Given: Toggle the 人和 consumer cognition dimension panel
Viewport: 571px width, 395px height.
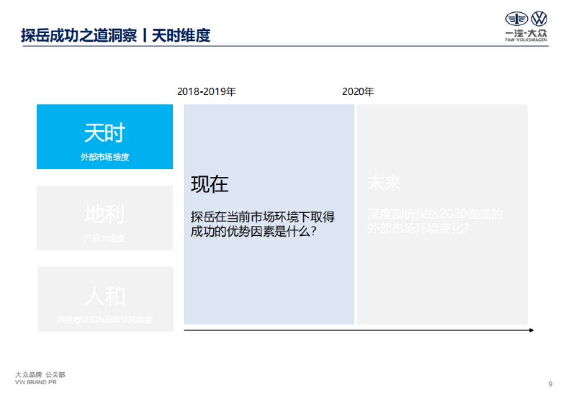Looking at the screenshot, I should click(x=104, y=299).
